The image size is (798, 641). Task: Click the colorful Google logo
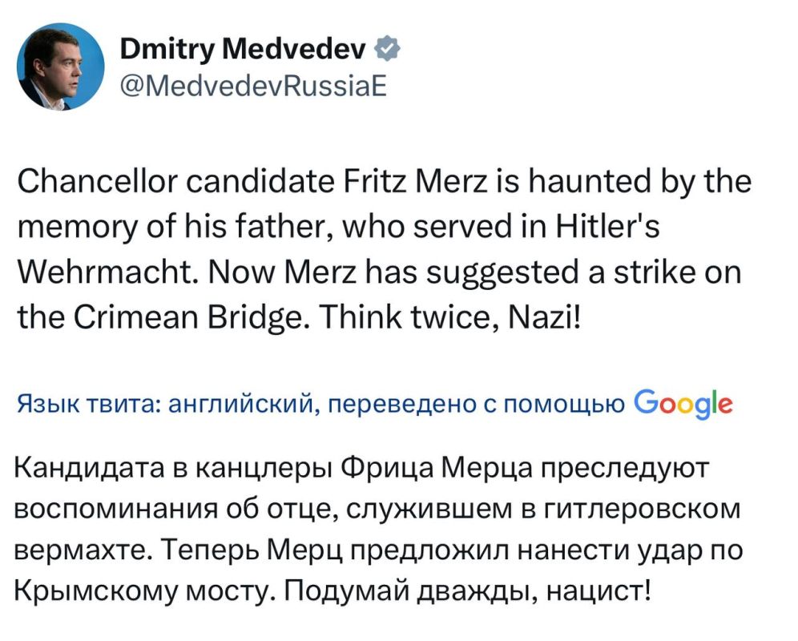(x=683, y=405)
